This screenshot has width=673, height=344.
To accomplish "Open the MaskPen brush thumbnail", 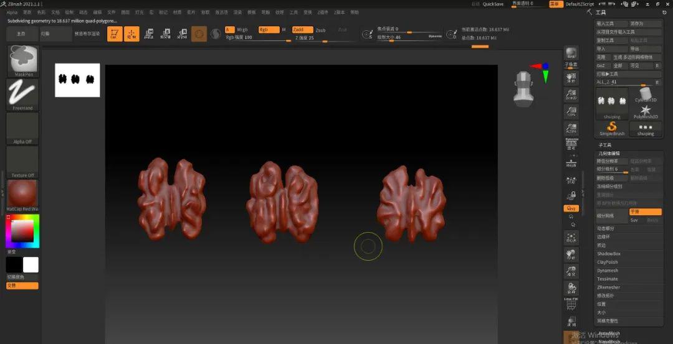I will (22, 61).
